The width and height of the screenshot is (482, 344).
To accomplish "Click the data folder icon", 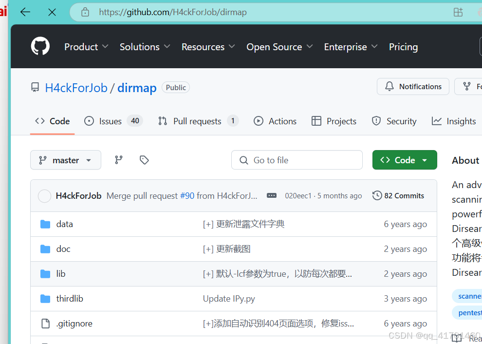I will [x=45, y=224].
